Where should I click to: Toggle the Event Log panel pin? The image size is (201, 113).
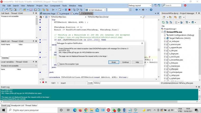click(196, 87)
